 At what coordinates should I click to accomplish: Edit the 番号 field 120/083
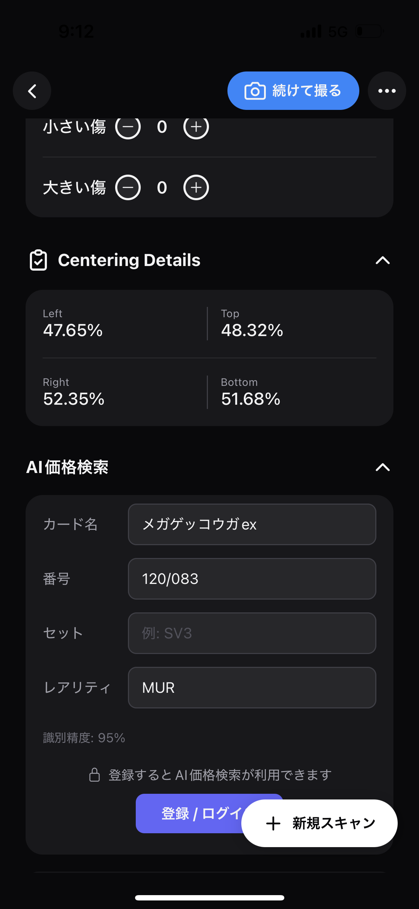click(x=252, y=579)
